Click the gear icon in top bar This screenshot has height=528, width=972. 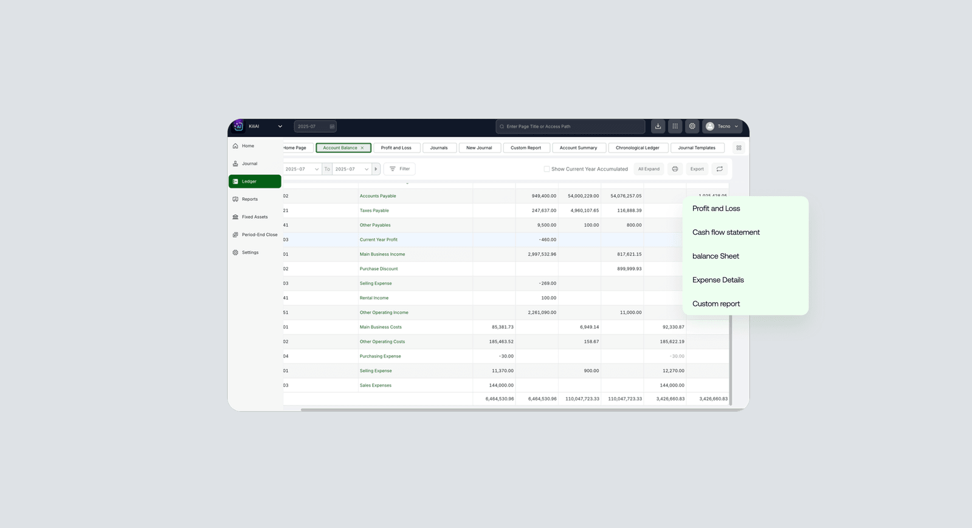click(692, 126)
